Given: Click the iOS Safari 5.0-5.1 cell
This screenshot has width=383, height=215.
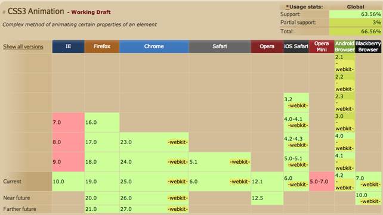Looking at the screenshot, I should pyautogui.click(x=296, y=162).
